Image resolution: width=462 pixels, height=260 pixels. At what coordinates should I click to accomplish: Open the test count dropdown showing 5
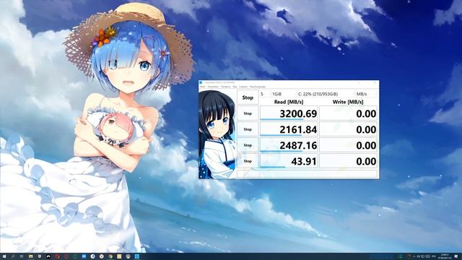[265, 94]
